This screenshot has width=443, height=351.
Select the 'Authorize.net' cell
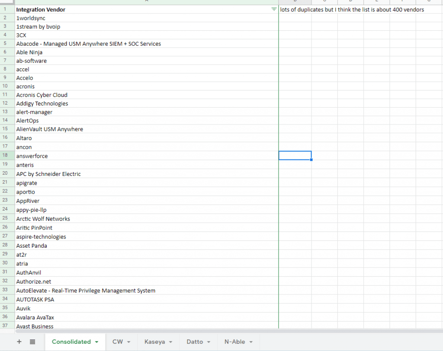click(147, 281)
